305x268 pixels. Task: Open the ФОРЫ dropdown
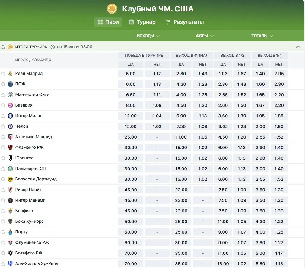205,36
